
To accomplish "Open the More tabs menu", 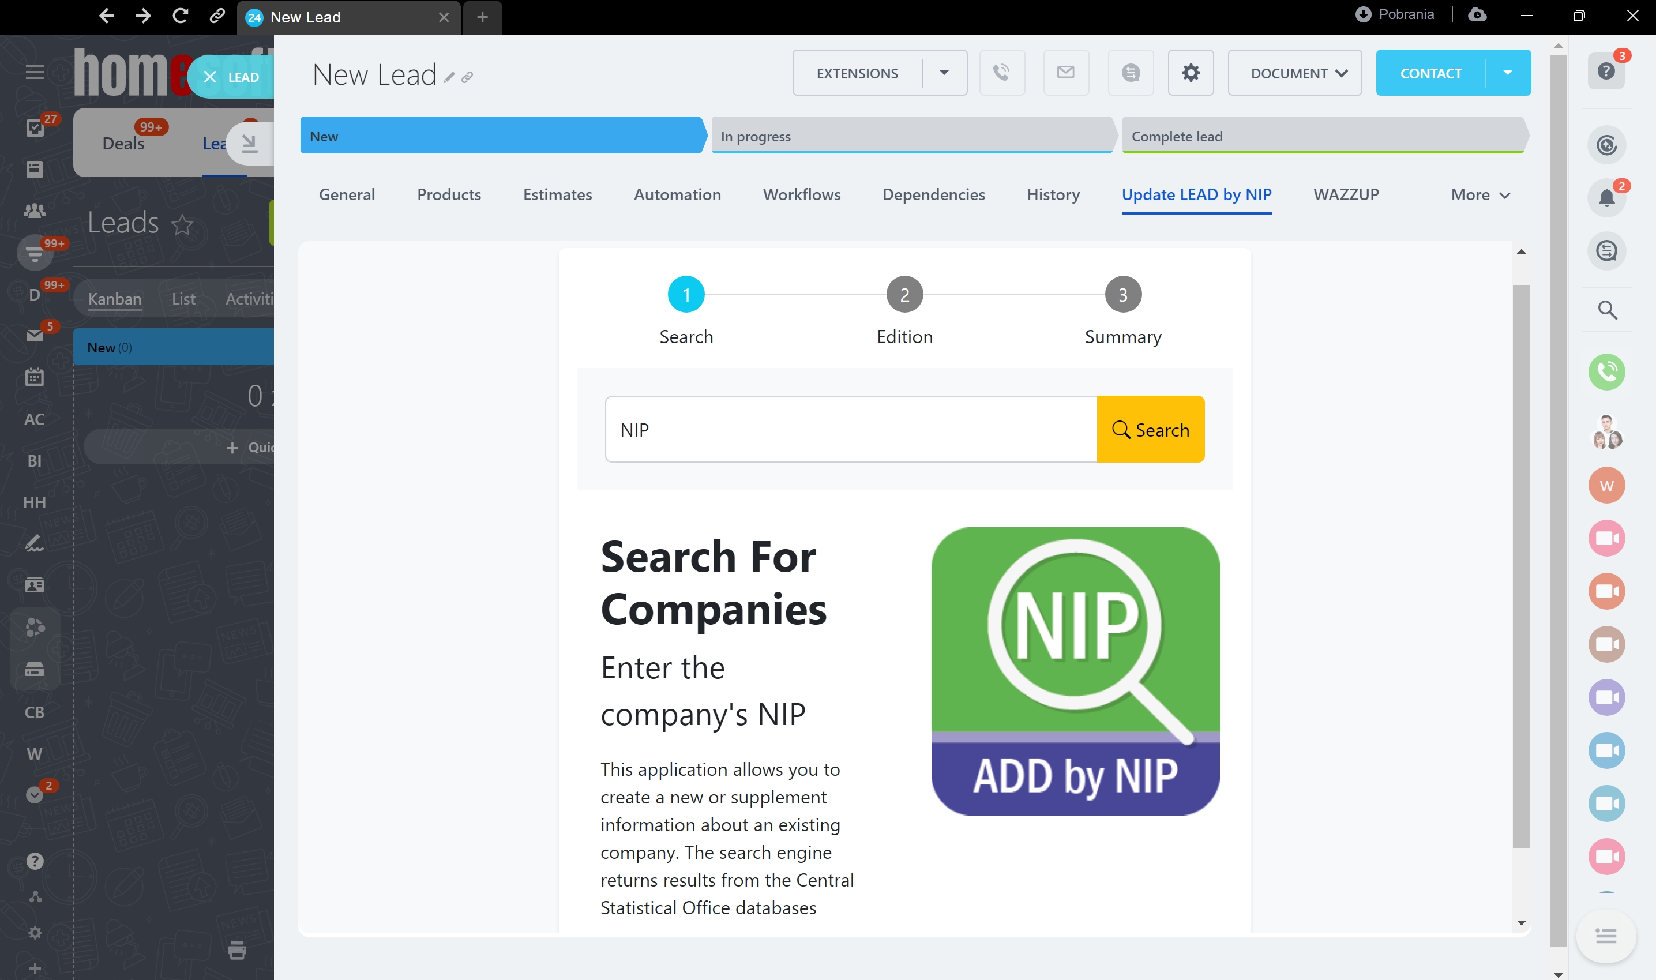I will 1479,195.
